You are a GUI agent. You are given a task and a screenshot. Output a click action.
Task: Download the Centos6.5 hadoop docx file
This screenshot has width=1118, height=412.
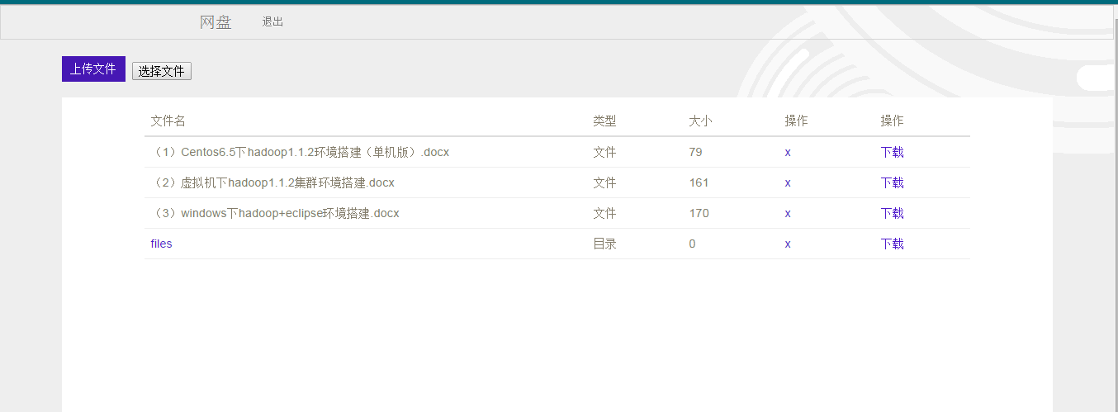tap(892, 152)
